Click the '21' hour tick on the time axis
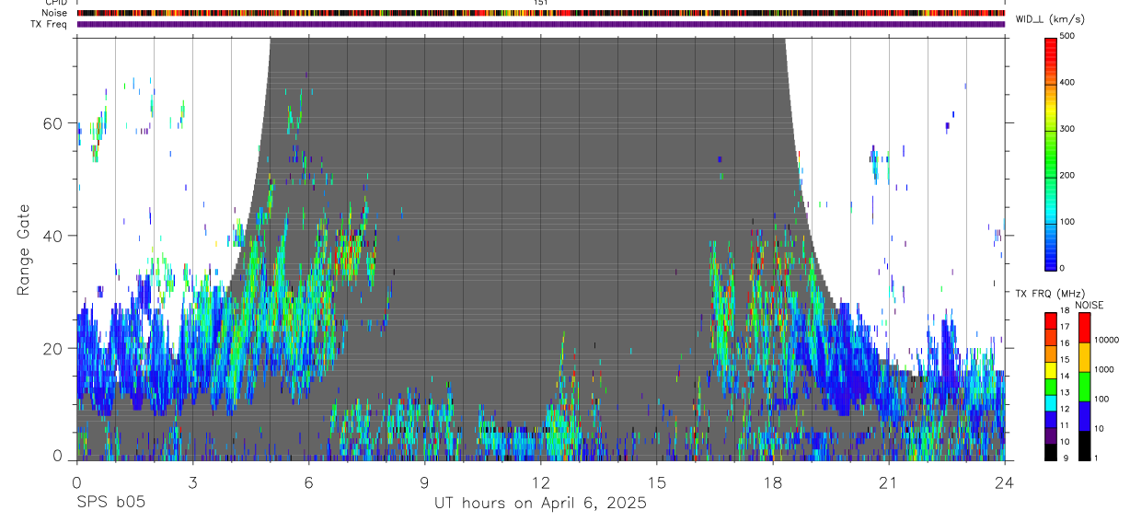Viewport: 1130px width, 522px height. tap(888, 481)
